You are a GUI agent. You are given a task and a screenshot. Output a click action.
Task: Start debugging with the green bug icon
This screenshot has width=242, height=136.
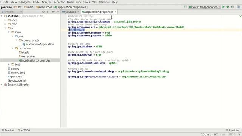tap(228, 7)
